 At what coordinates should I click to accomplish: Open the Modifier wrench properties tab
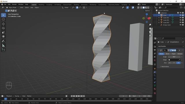155,72
